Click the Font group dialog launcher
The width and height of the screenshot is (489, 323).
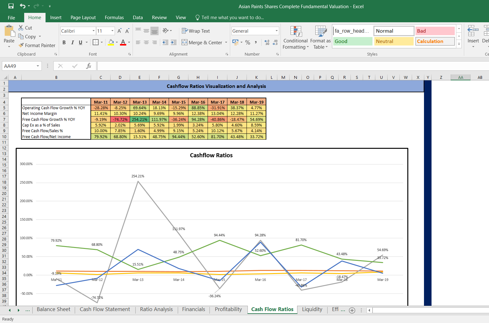click(x=129, y=54)
